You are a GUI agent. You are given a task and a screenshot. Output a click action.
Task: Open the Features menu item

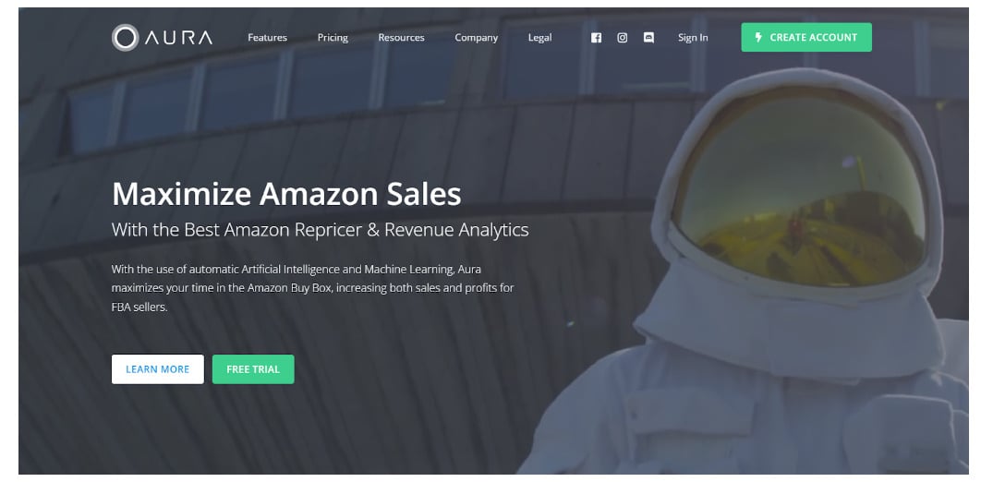click(267, 38)
